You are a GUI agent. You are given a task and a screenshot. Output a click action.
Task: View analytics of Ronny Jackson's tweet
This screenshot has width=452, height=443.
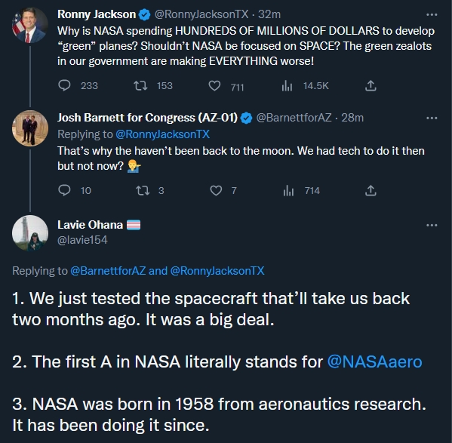(x=287, y=85)
